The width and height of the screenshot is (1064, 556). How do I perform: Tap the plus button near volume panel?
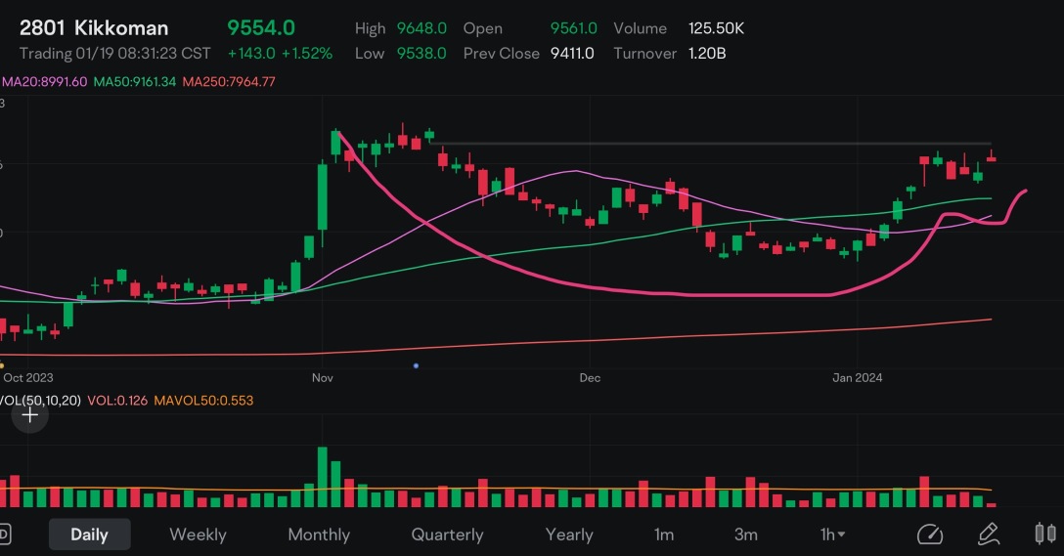(30, 415)
